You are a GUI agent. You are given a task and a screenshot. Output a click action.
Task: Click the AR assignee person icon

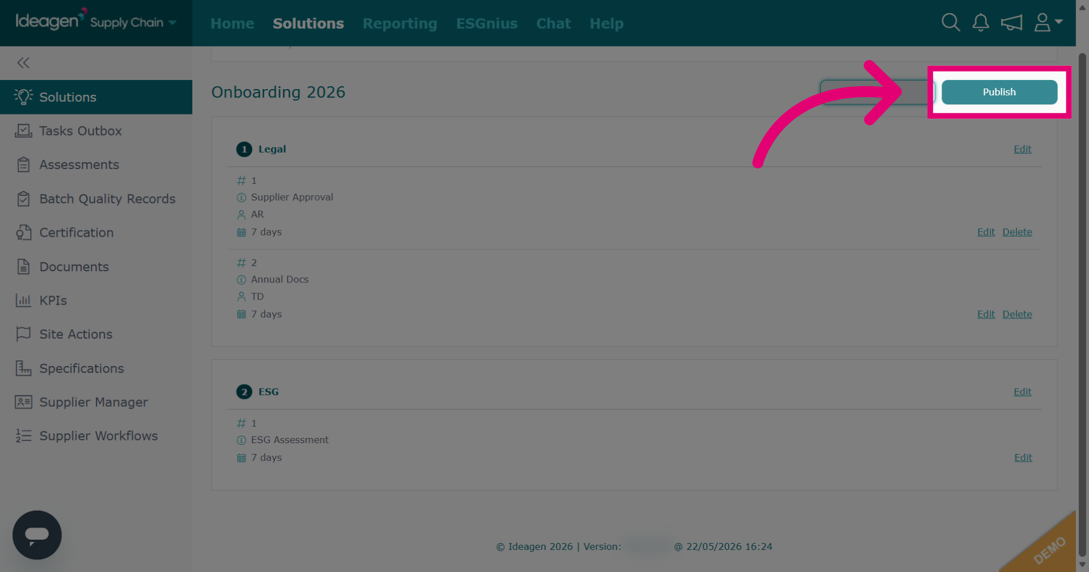241,214
